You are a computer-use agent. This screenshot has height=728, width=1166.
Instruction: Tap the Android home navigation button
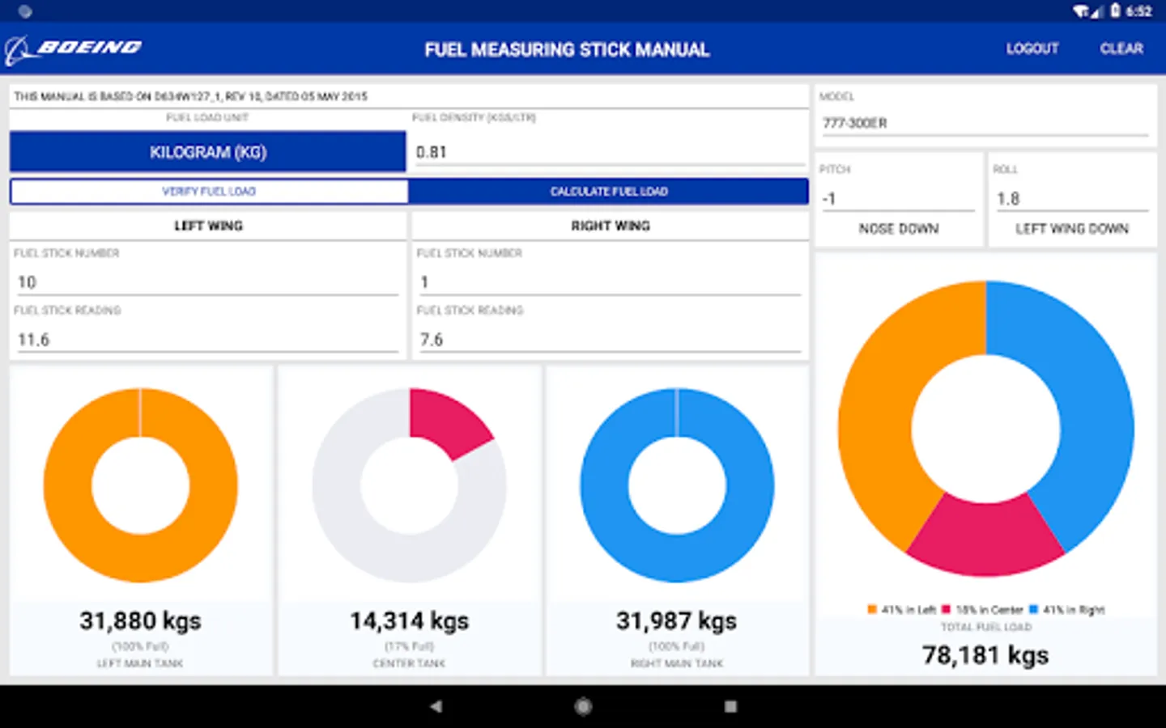583,706
